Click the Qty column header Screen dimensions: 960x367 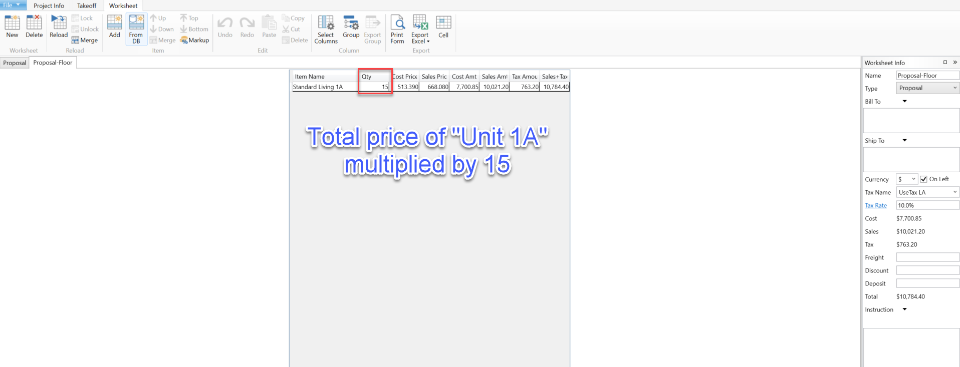(x=375, y=77)
